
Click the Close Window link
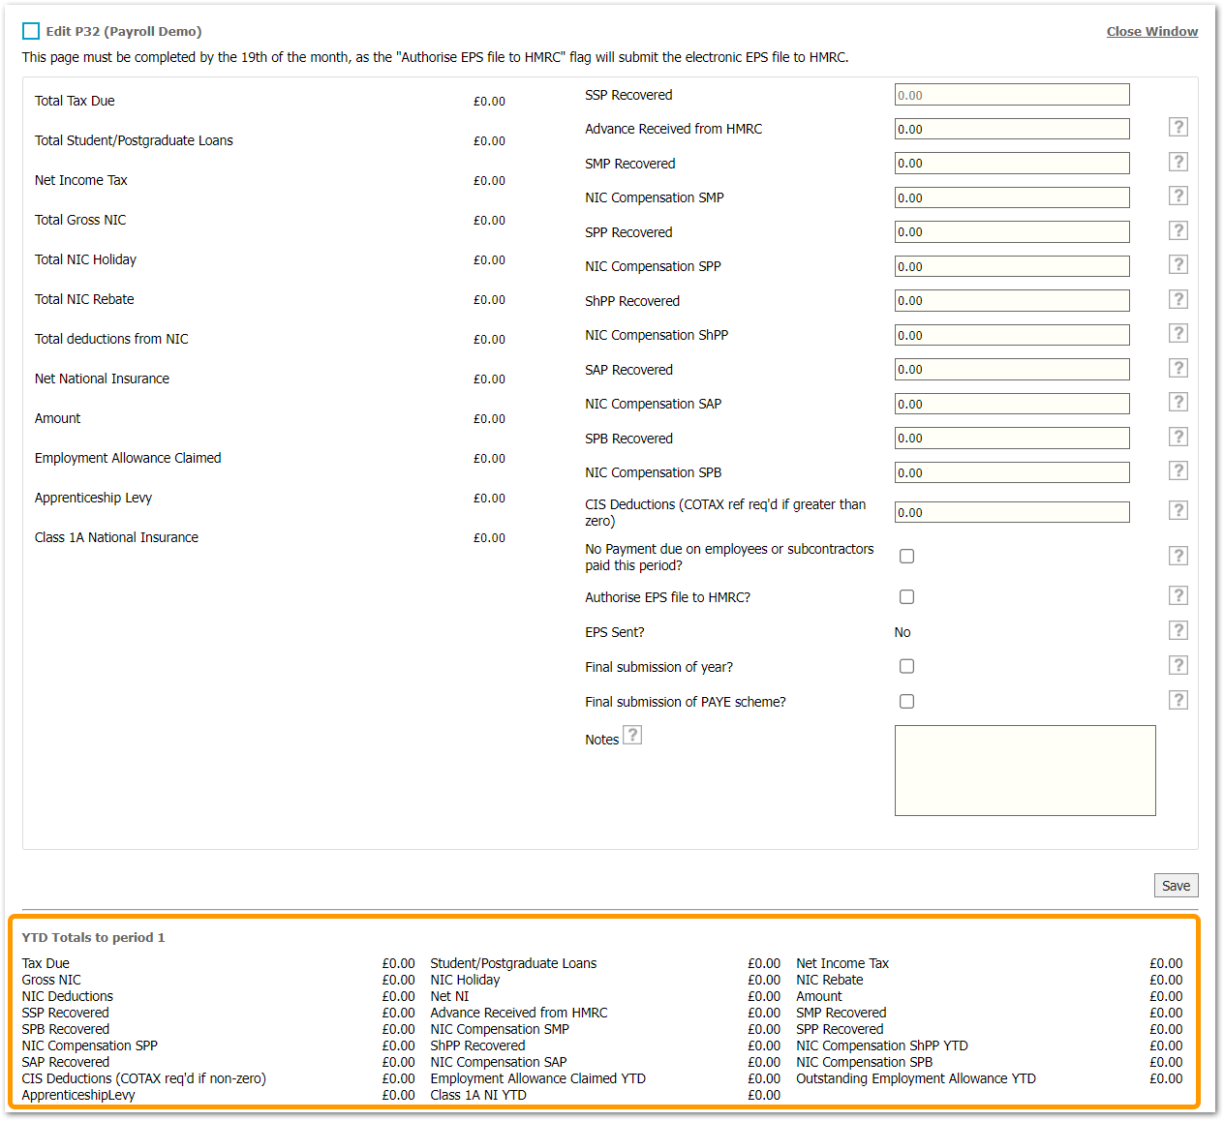[x=1151, y=32]
